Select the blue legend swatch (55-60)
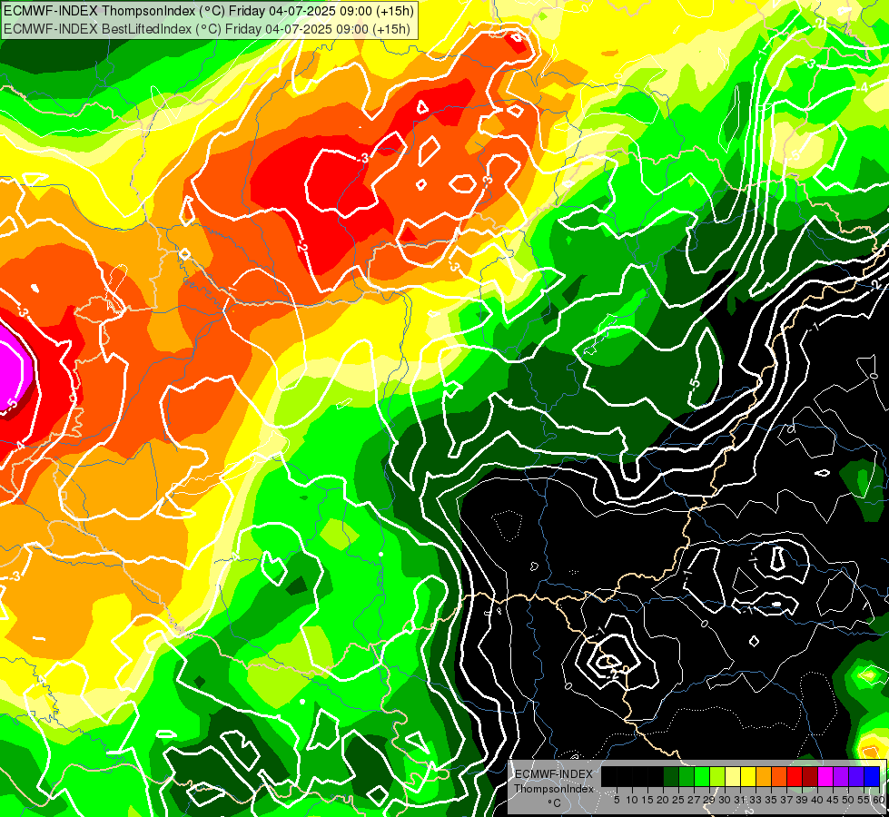This screenshot has width=889, height=817. 872,777
